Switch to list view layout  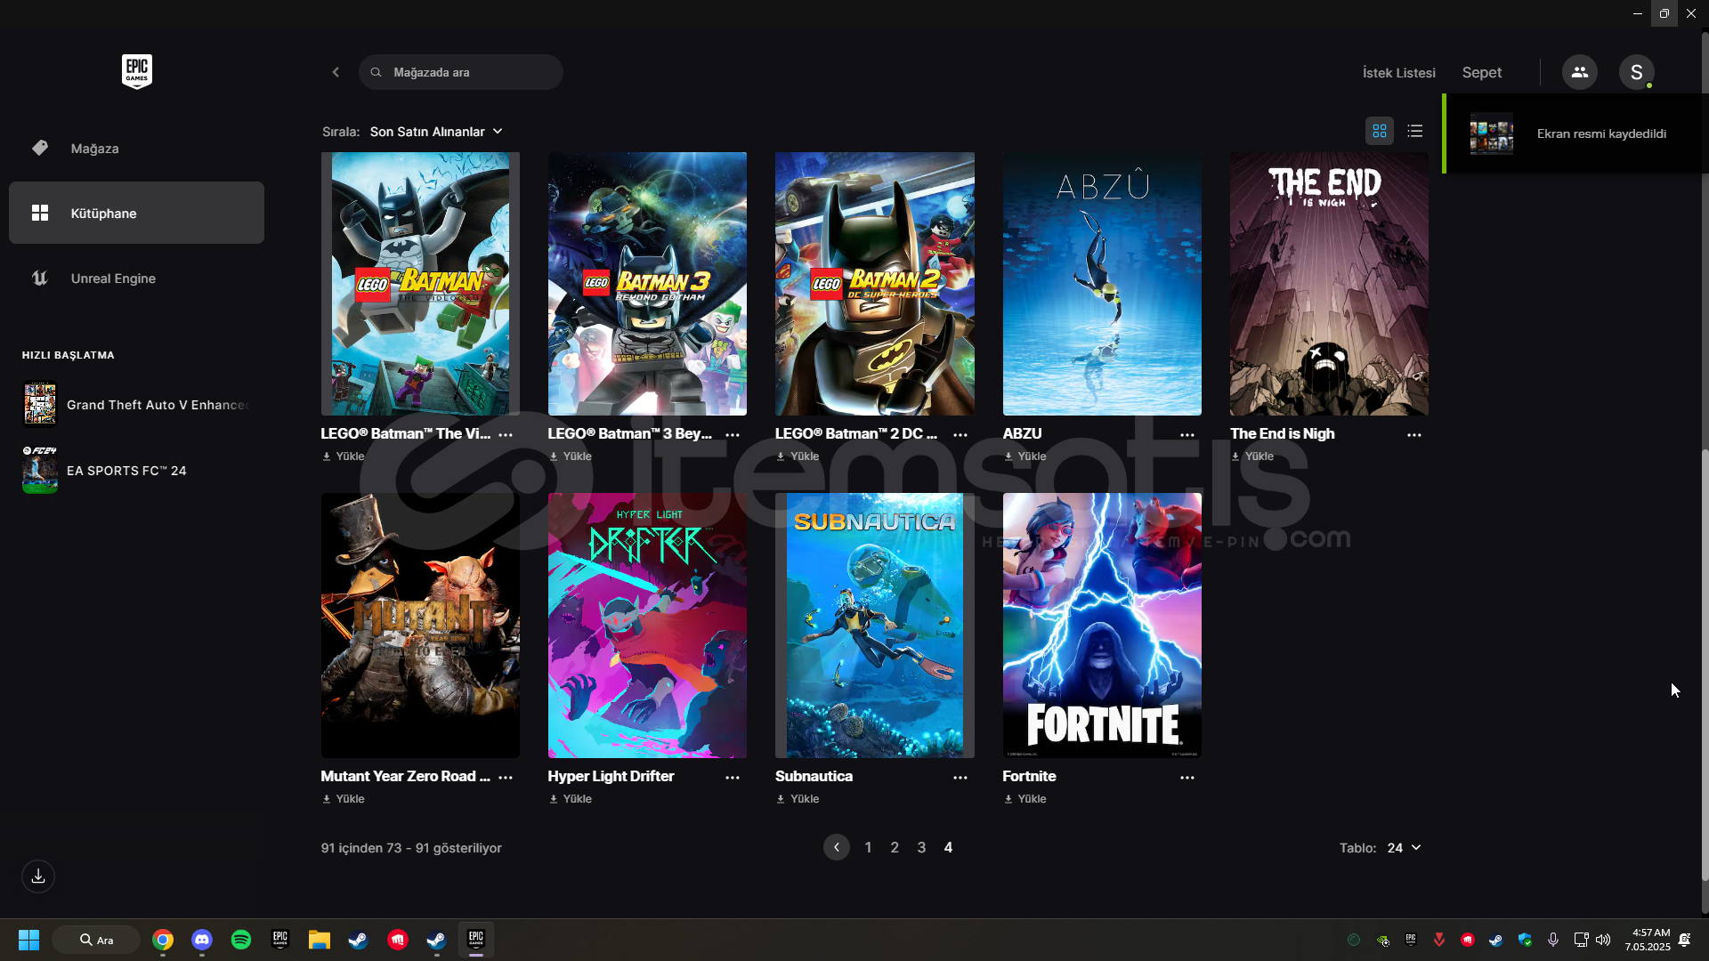(x=1414, y=131)
